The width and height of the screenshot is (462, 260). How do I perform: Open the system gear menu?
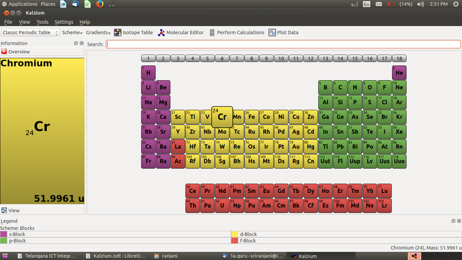coord(456,4)
